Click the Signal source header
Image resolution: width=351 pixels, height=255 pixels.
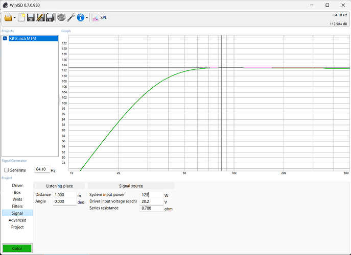tap(131, 186)
